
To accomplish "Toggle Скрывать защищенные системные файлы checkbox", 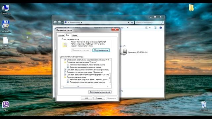I will coord(65,70).
